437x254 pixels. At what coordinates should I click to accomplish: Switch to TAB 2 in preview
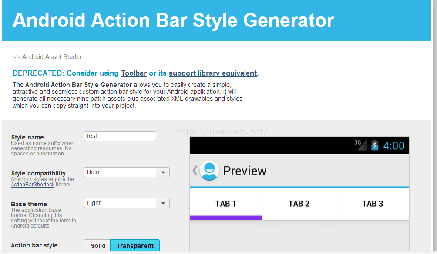[x=299, y=204]
